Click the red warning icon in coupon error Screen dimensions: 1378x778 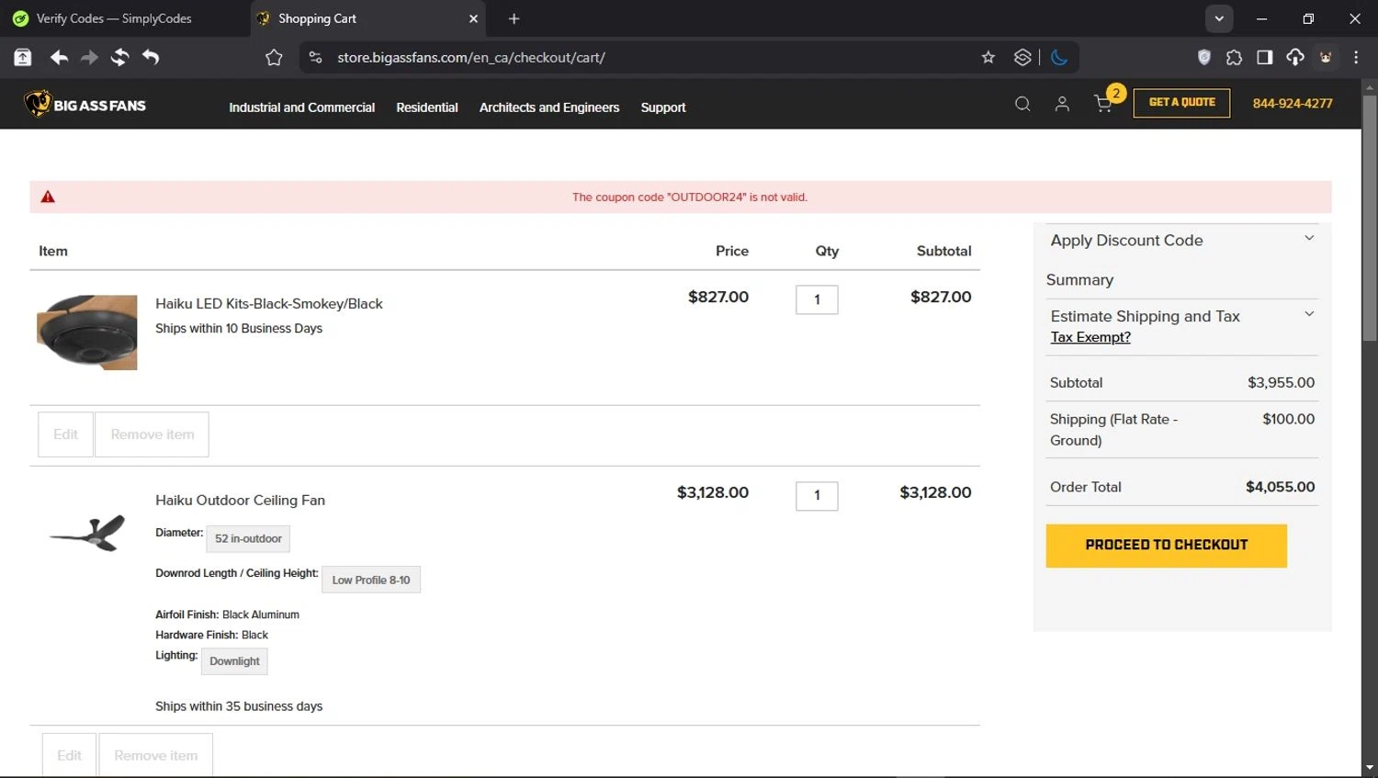click(x=48, y=197)
